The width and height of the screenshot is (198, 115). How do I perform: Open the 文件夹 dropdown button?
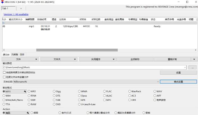click(x=59, y=59)
